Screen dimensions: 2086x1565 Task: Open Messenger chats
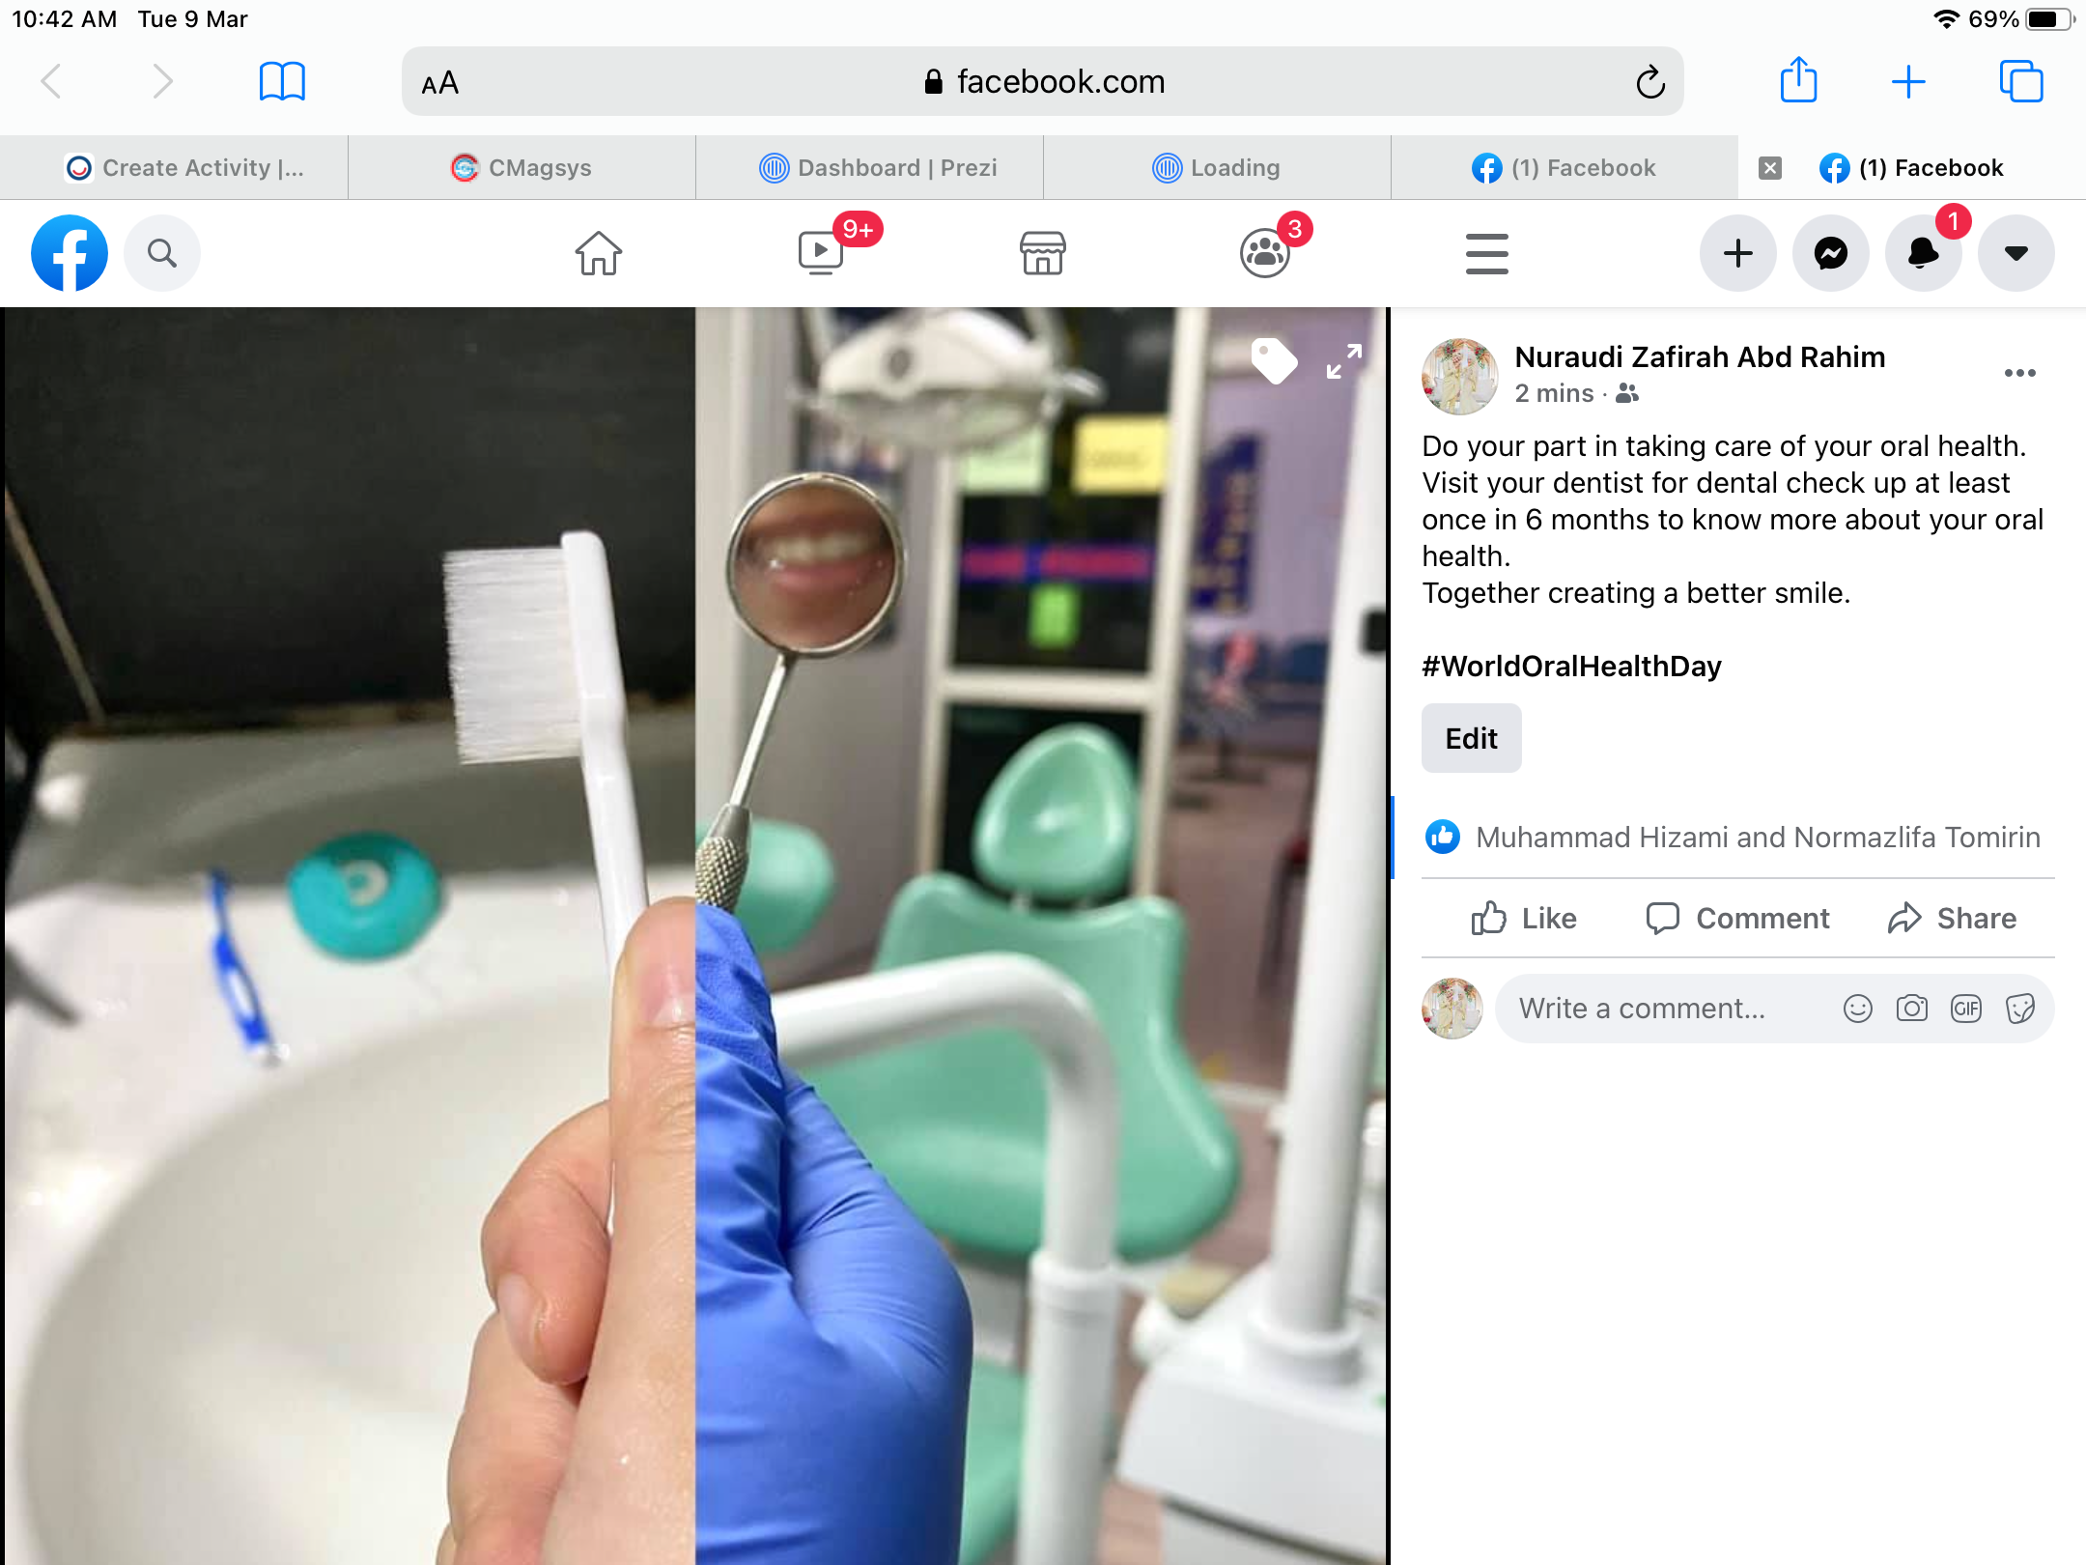click(x=1831, y=253)
